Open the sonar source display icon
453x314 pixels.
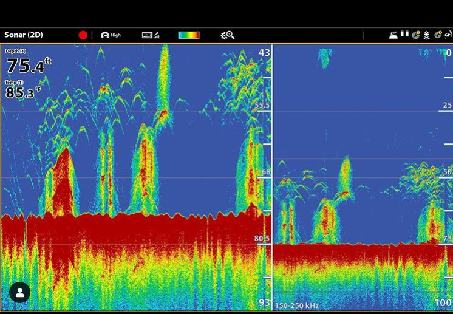pyautogui.click(x=150, y=35)
